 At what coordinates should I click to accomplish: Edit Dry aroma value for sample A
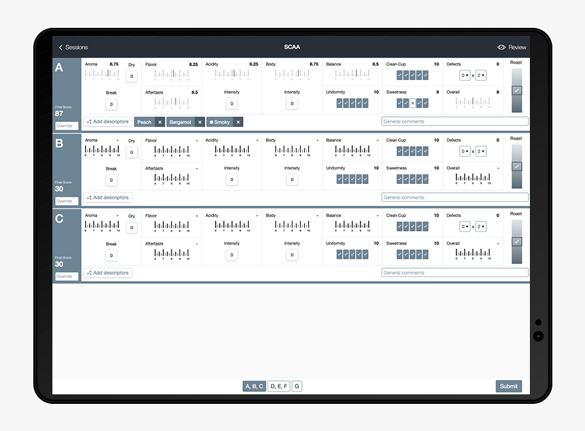pyautogui.click(x=132, y=76)
